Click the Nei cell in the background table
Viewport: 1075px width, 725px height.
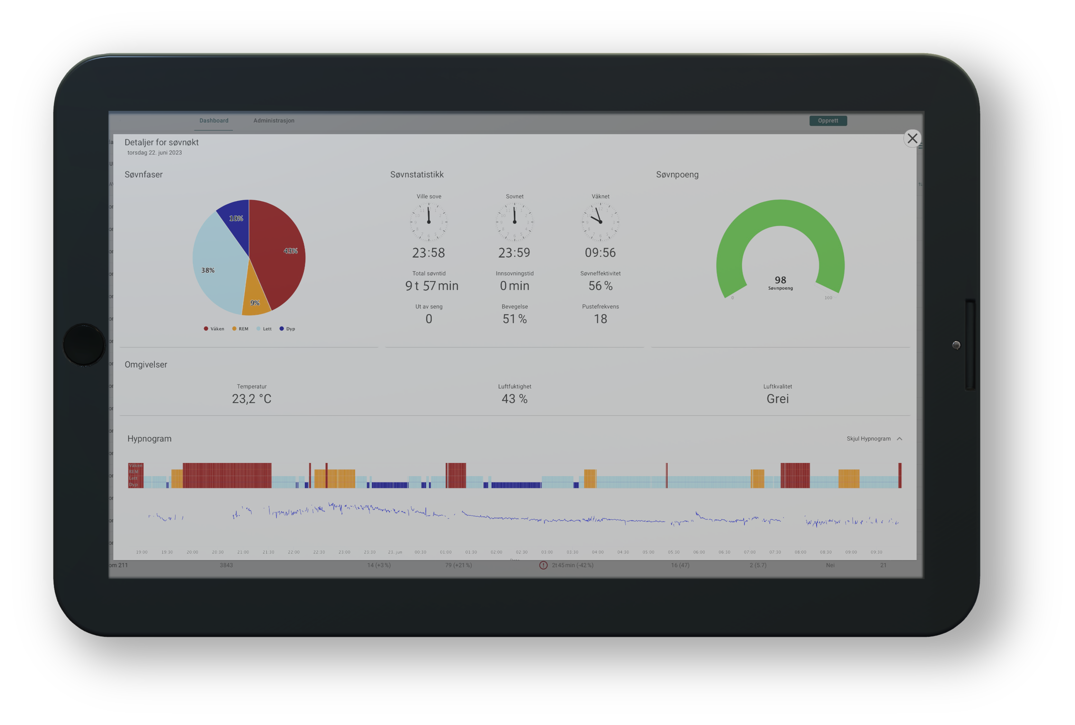pyautogui.click(x=830, y=565)
